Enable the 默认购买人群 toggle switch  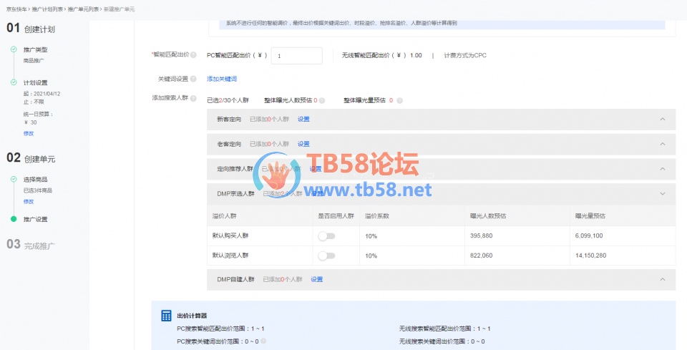point(326,235)
